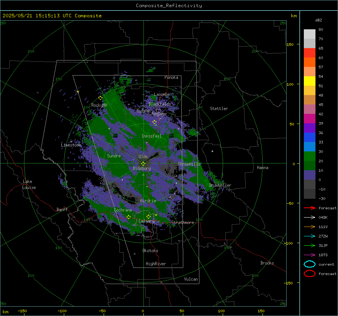Click the RockyMH label
Image resolution: width=338 pixels, height=316 pixels.
point(99,105)
